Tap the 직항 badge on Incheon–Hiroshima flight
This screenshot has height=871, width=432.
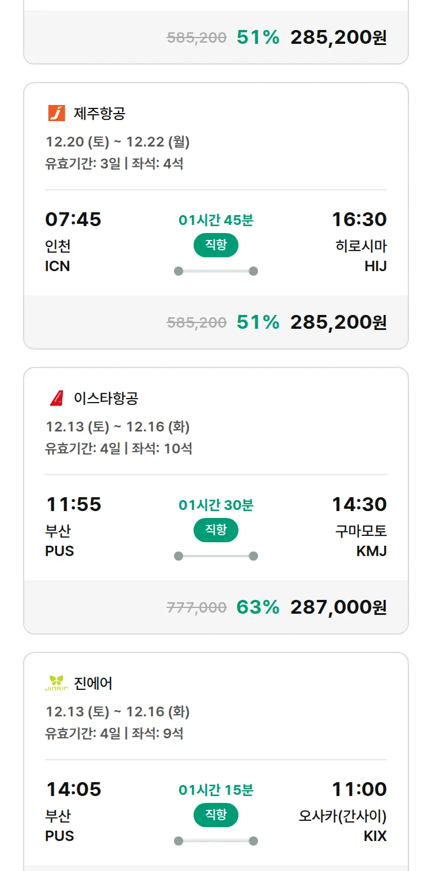pyautogui.click(x=216, y=245)
